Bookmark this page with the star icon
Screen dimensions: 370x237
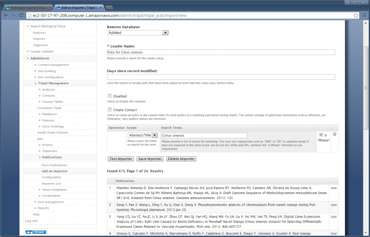(356, 16)
